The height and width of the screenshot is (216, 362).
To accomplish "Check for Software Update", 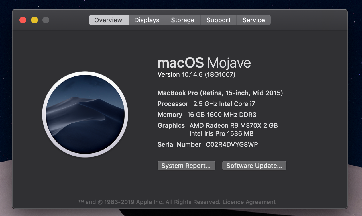I will 254,166.
